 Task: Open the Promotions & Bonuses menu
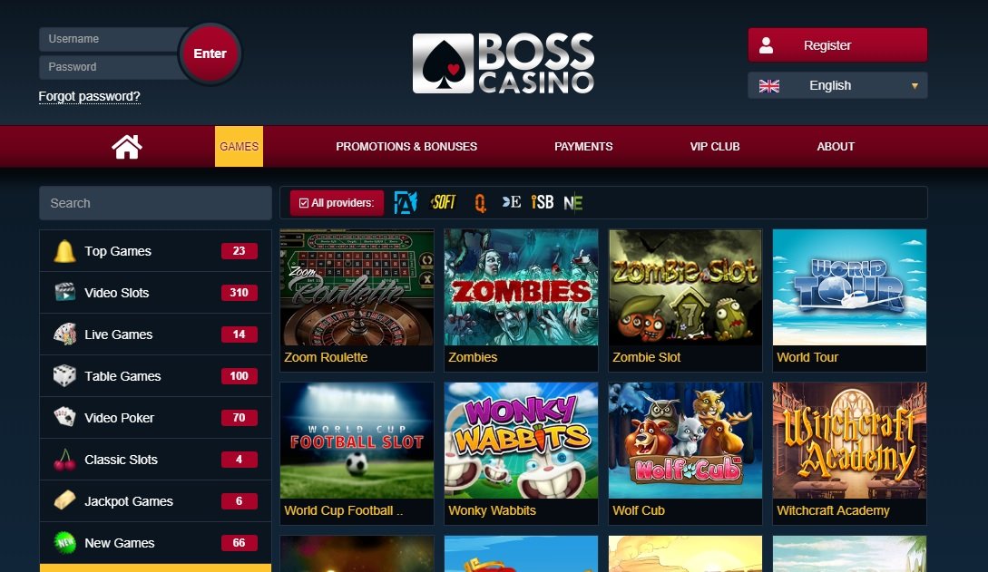point(406,147)
